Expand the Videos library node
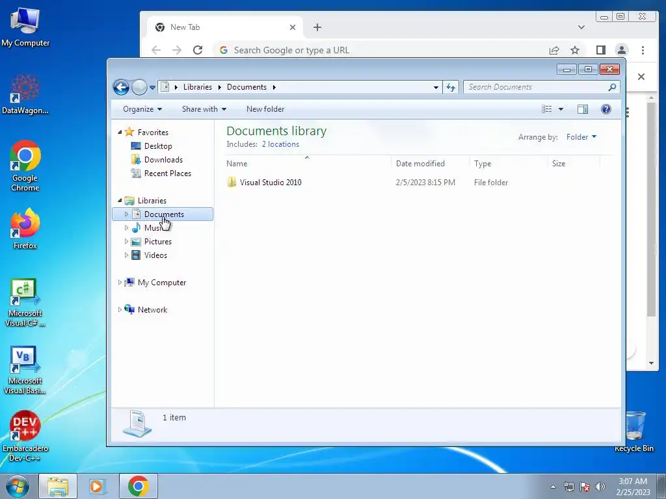The image size is (666, 499). point(126,255)
